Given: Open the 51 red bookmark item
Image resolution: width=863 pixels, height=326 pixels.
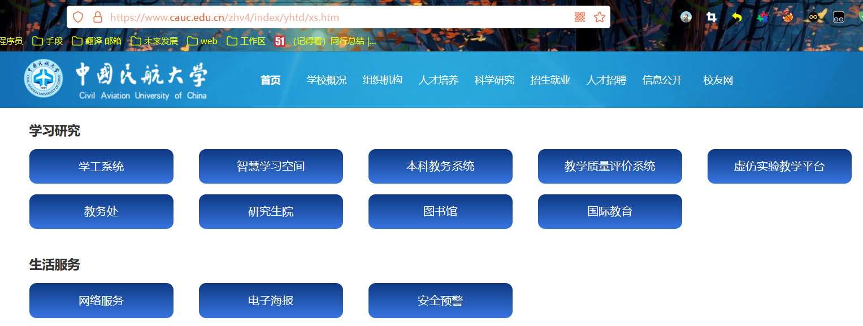Looking at the screenshot, I should click(x=280, y=40).
